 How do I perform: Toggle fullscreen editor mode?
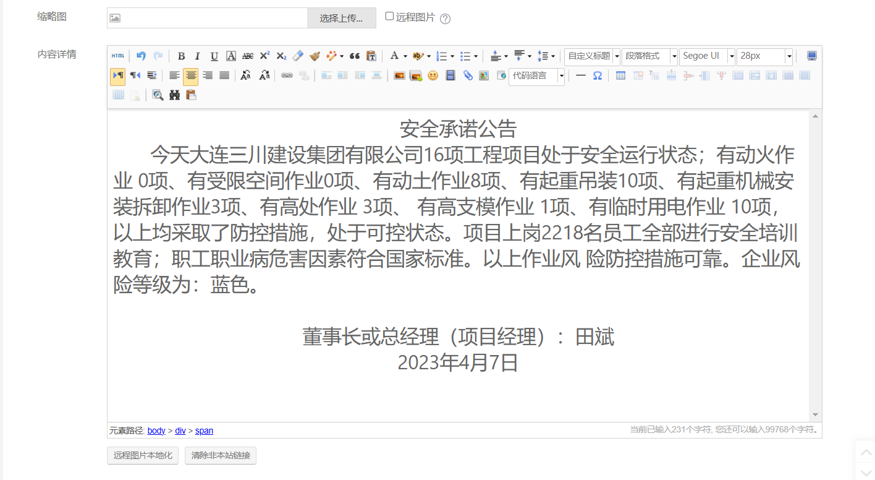tap(812, 56)
